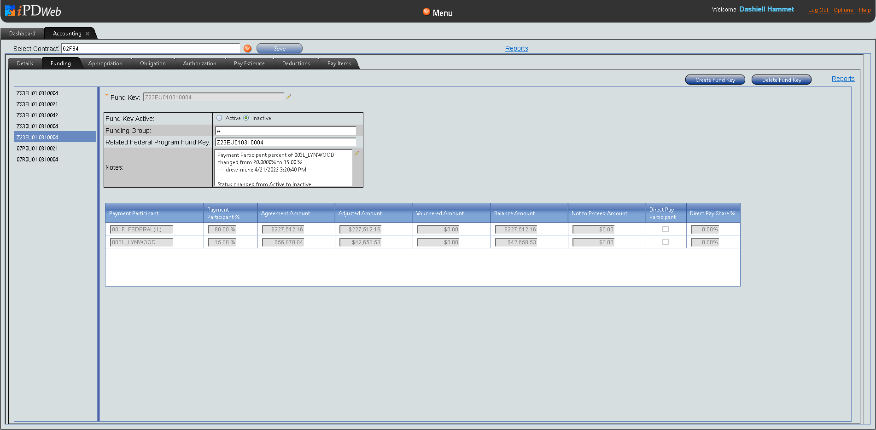
Task: Click the Create Fund Key button
Action: 715,80
